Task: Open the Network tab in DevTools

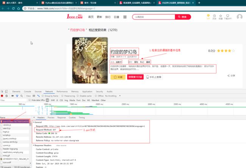Action: point(49,91)
